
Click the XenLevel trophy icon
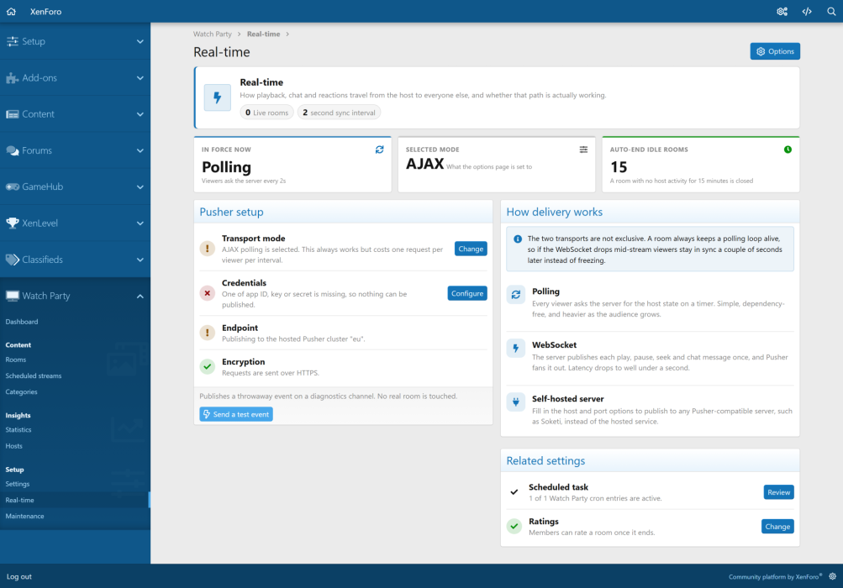click(x=12, y=223)
